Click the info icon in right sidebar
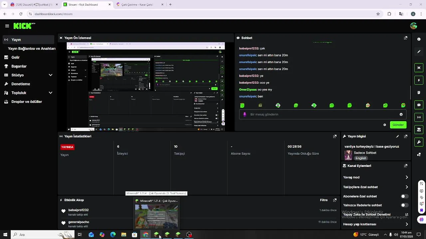The image size is (426, 239). (x=419, y=39)
